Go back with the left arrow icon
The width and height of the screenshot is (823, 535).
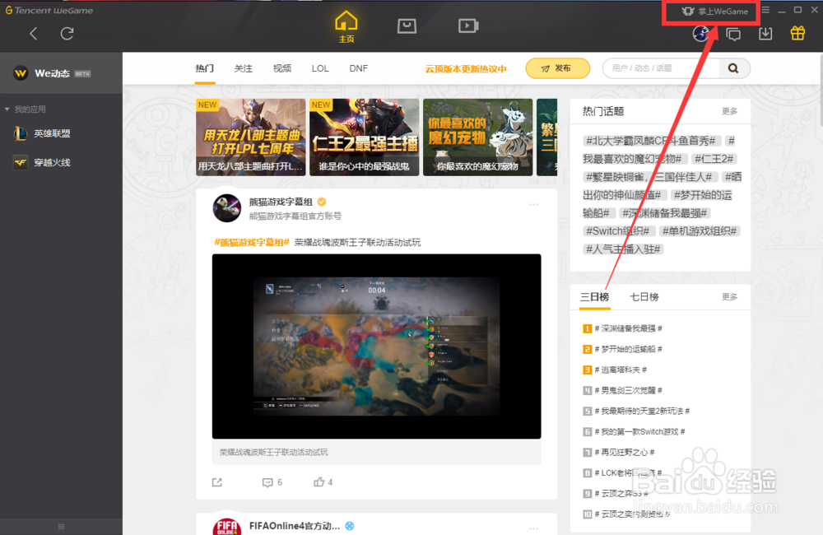[x=33, y=34]
